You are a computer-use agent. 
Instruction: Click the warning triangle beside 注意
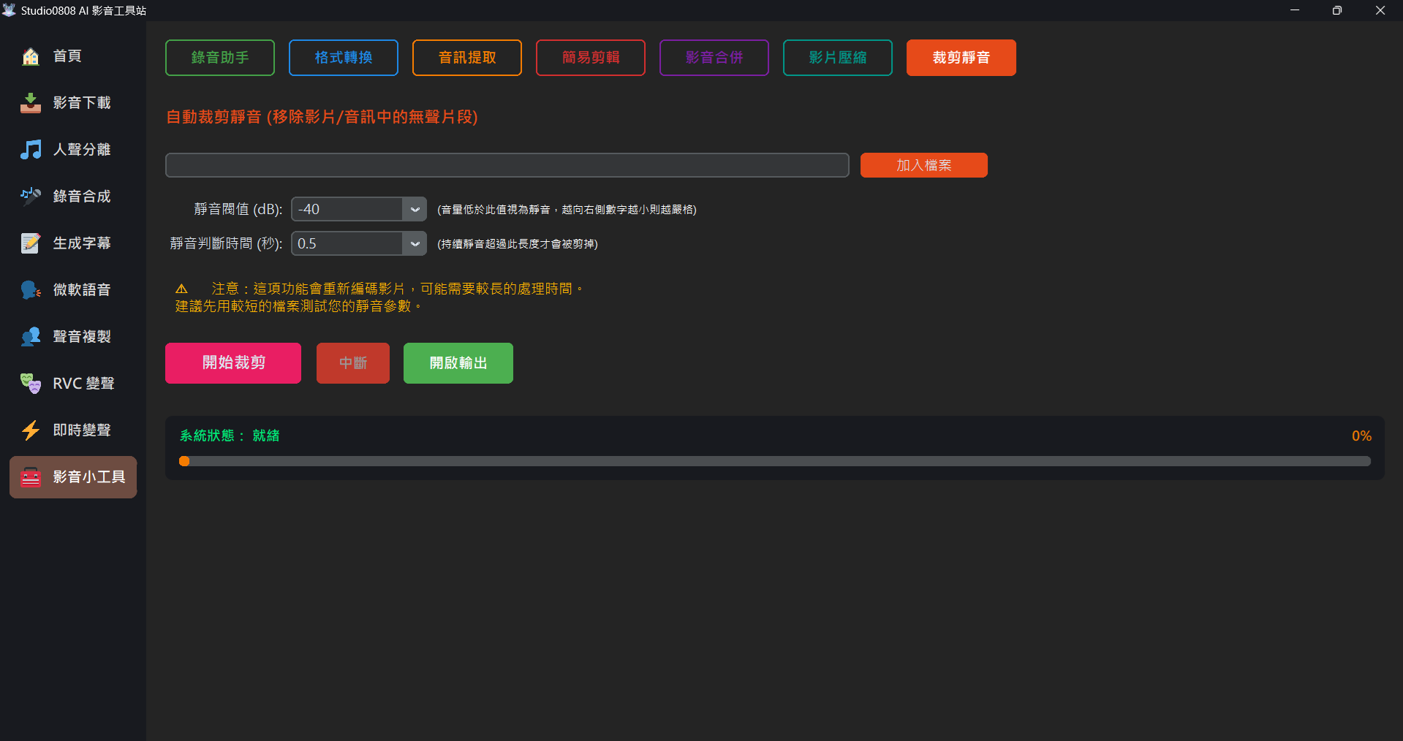(x=181, y=289)
